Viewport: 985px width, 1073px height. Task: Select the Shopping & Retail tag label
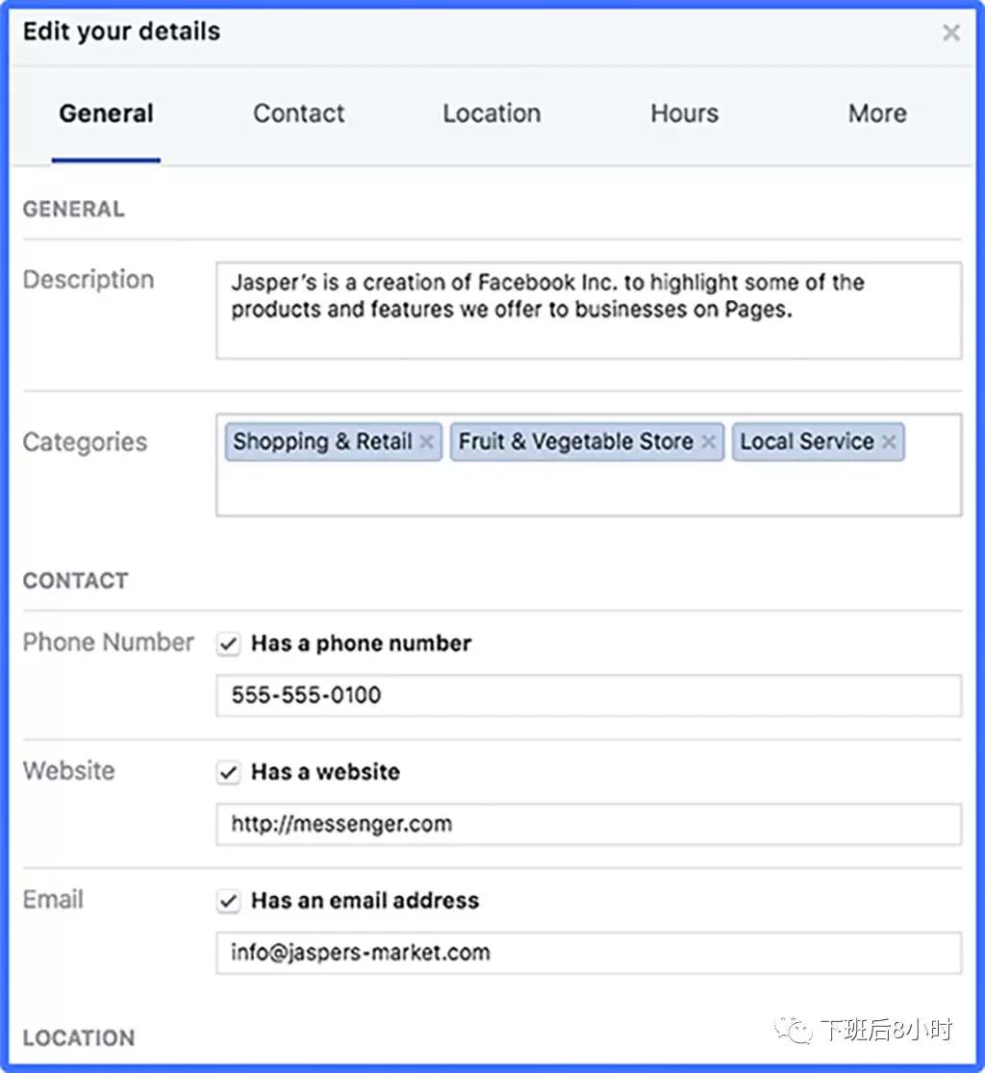[322, 442]
